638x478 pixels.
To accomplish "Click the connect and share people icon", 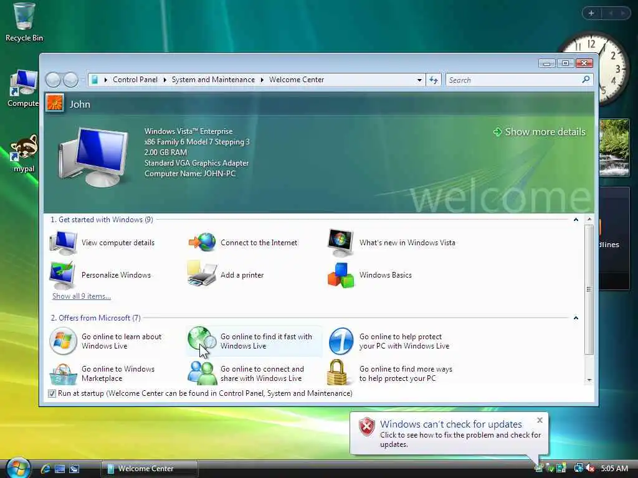I will 202,373.
